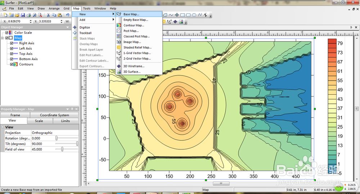The height and width of the screenshot is (194, 360).
Task: Collapse the View property section
Action: click(x=3, y=127)
